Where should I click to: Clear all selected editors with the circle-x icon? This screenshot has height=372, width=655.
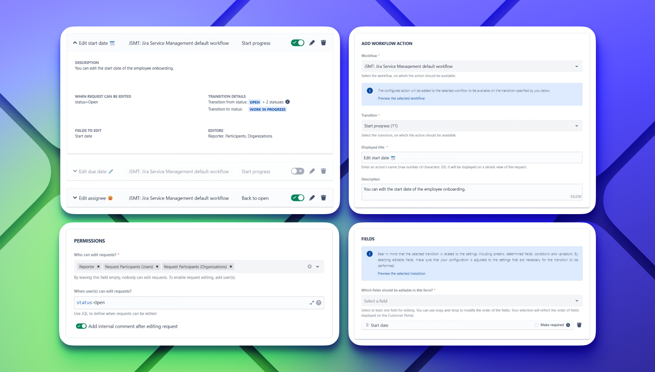310,267
